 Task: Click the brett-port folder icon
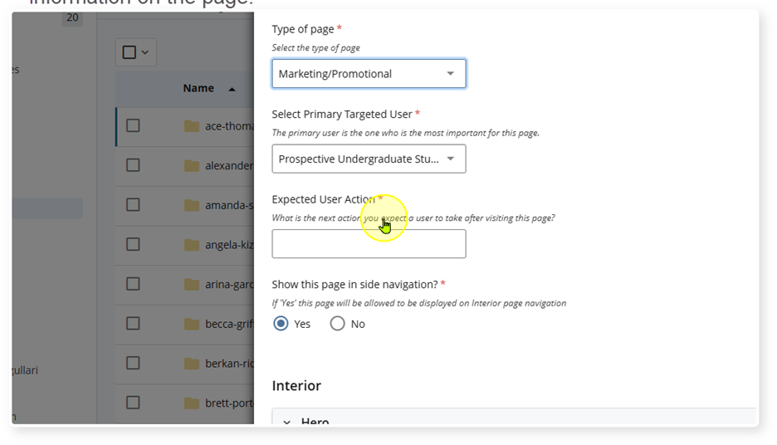coord(192,403)
